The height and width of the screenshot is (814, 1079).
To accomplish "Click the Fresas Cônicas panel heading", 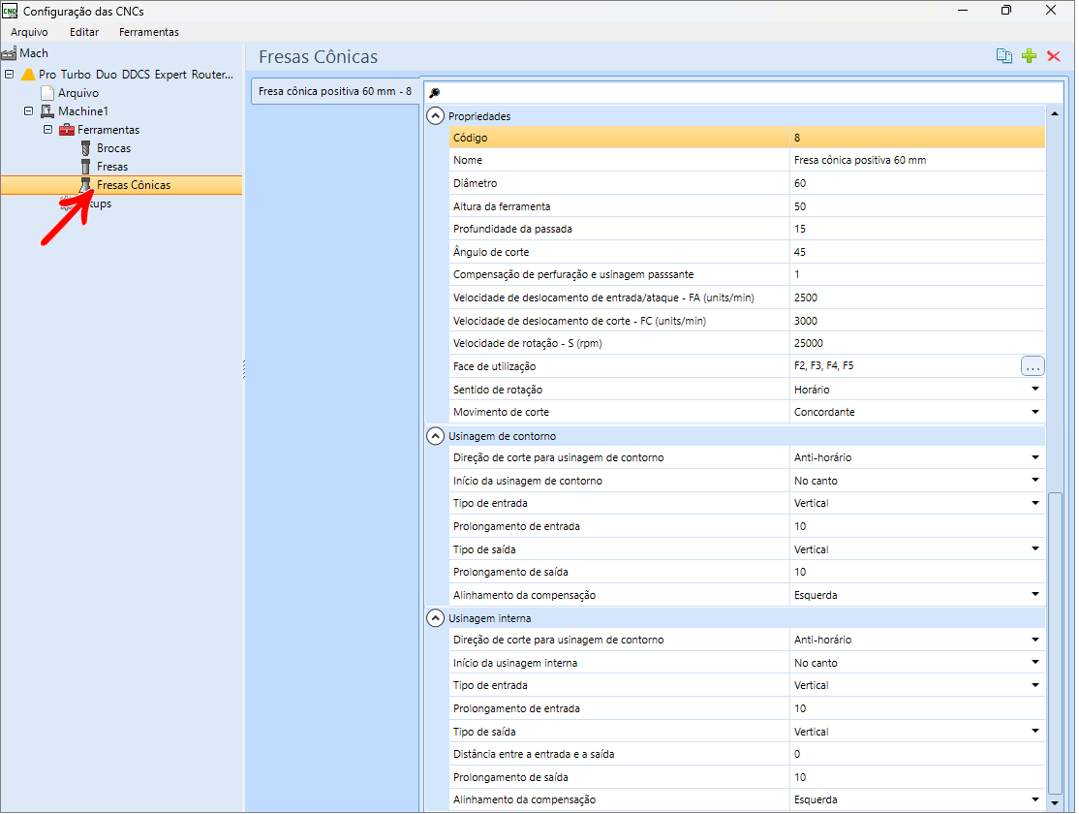I will pyautogui.click(x=318, y=56).
